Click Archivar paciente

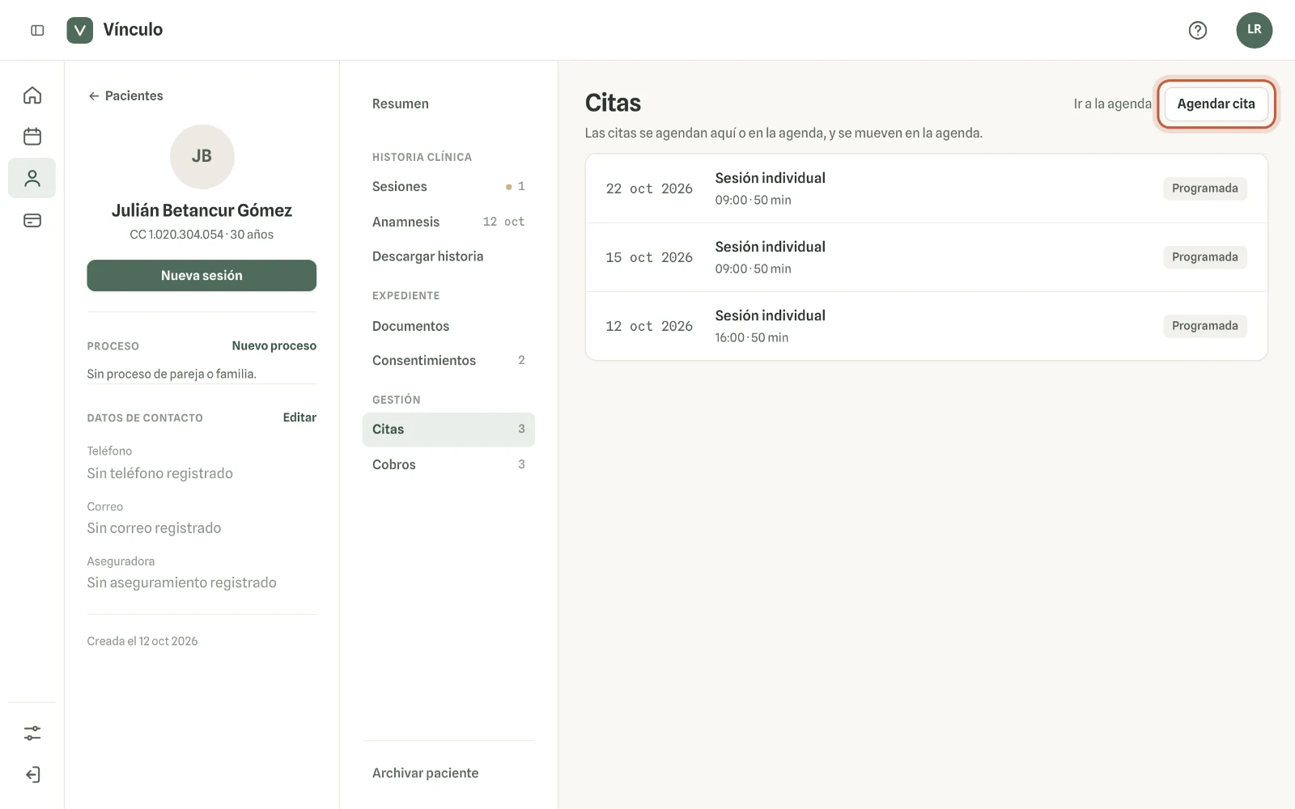[448, 773]
